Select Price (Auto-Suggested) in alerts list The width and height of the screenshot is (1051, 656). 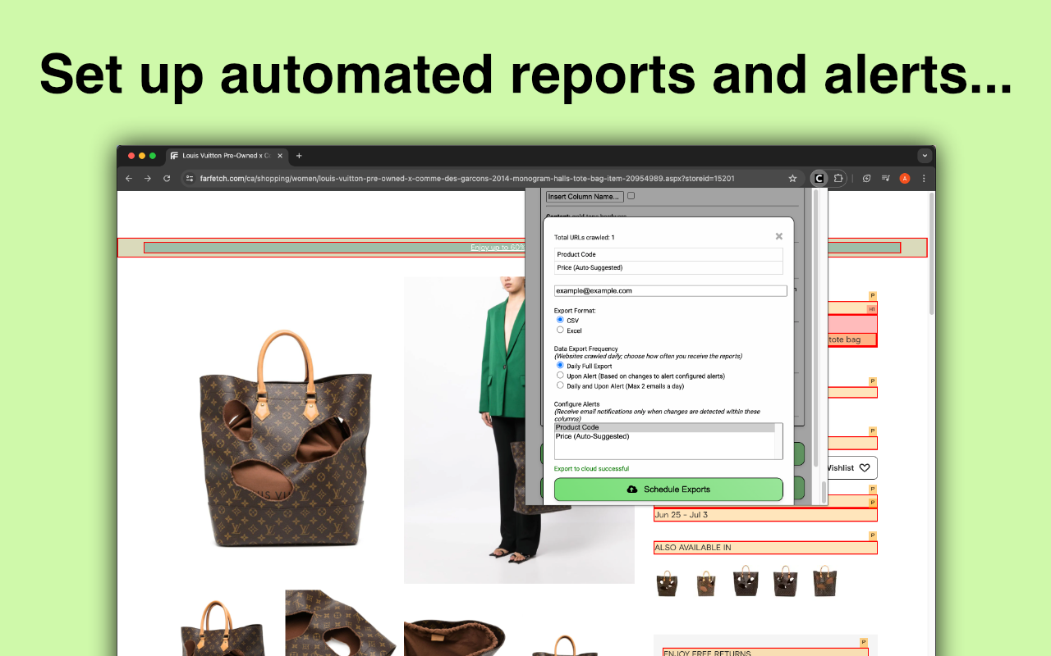pos(664,436)
